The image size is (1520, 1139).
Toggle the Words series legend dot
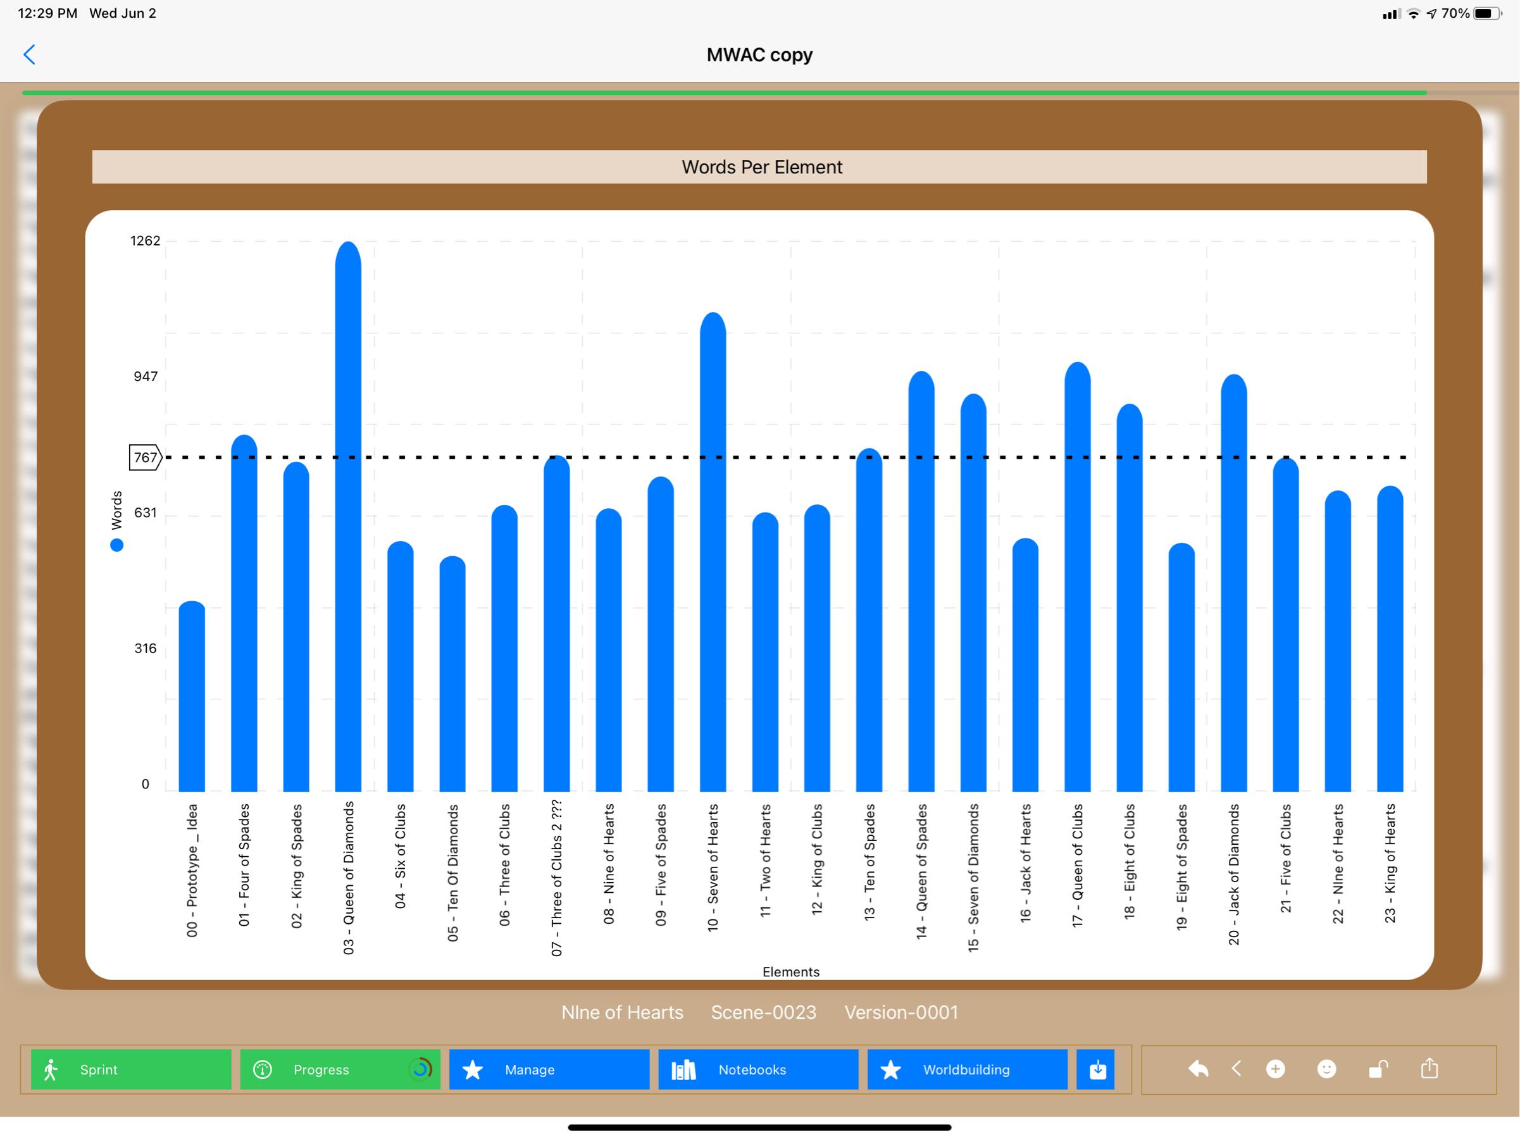pyautogui.click(x=117, y=545)
